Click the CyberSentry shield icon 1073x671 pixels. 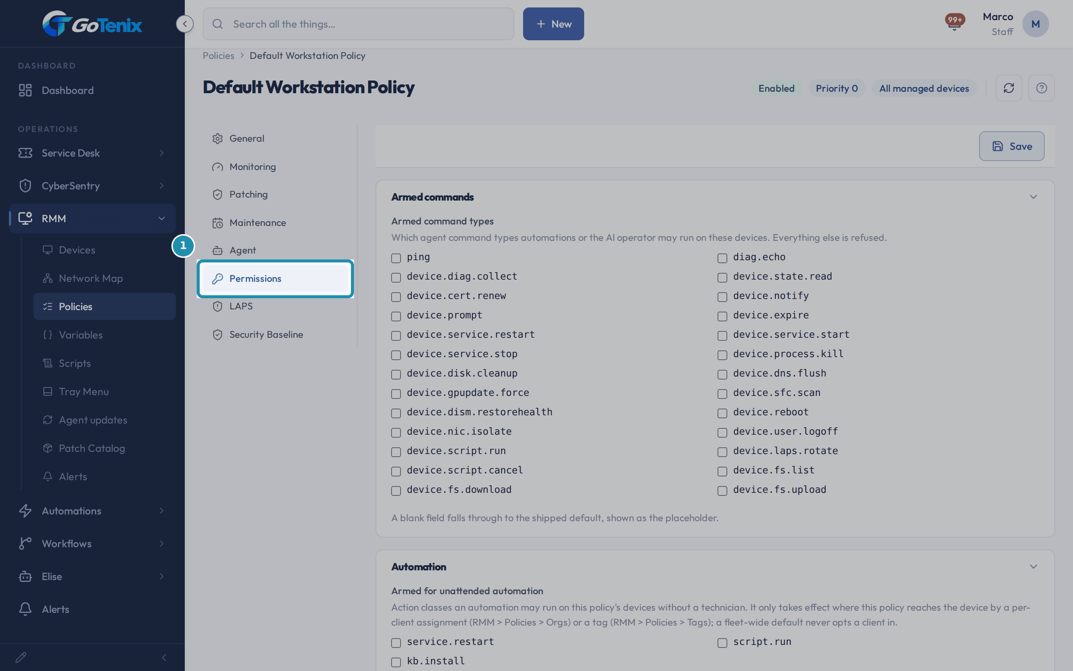25,186
